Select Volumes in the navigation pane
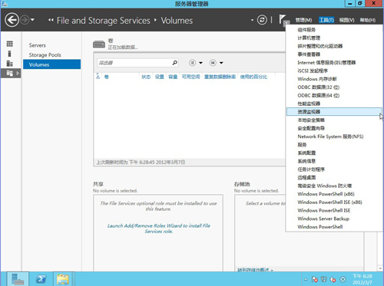This screenshot has width=384, height=286. [x=51, y=64]
